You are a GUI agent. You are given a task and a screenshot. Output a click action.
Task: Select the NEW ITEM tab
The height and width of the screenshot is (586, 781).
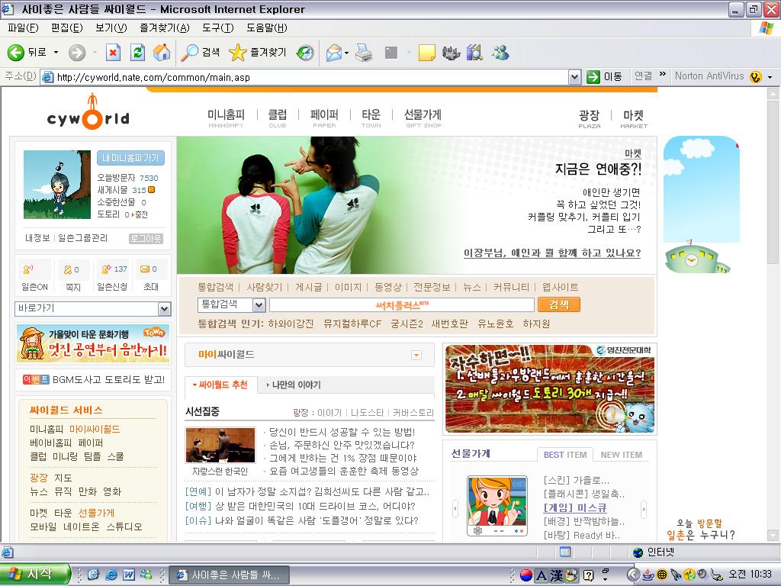pos(621,455)
